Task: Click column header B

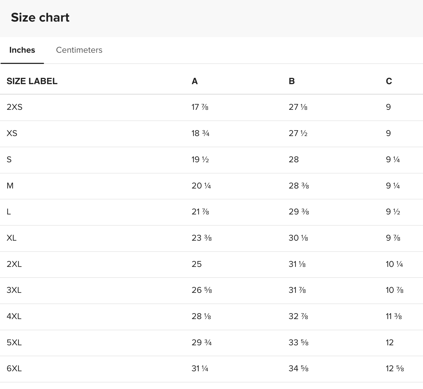Action: tap(292, 81)
